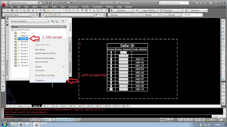This screenshot has height=127, width=227.
Task: Click the quick access Plot printer icon
Action: (x=68, y=3)
